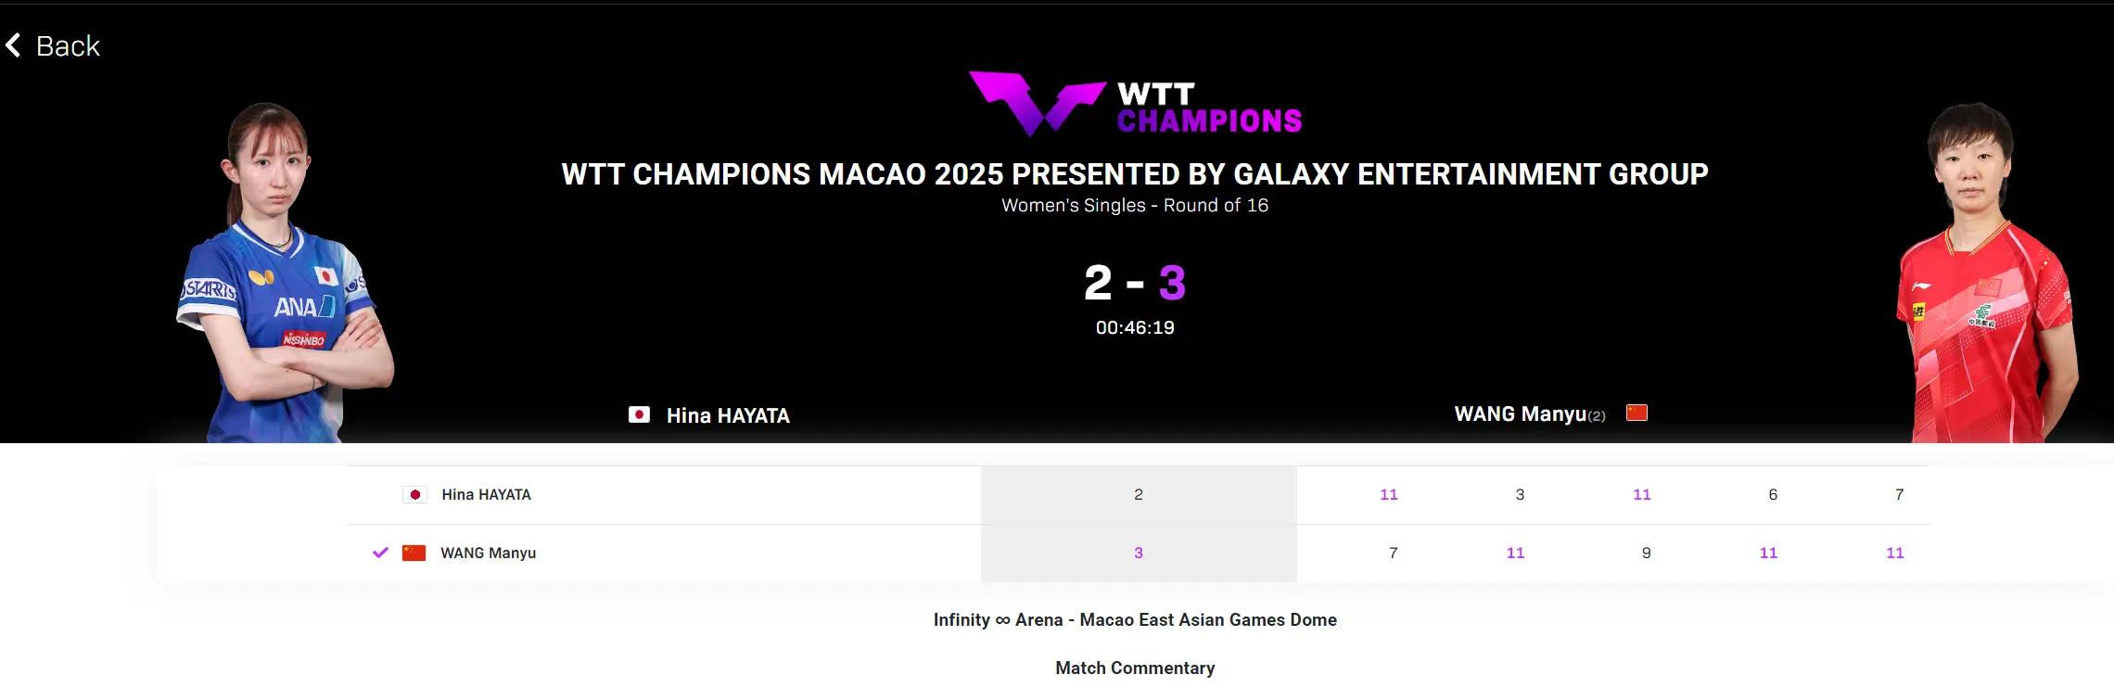Click the China flag in the score table

tap(414, 554)
